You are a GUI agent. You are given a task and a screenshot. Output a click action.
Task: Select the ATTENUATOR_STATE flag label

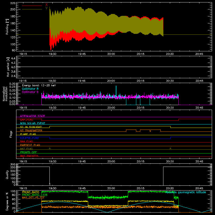click(33, 116)
